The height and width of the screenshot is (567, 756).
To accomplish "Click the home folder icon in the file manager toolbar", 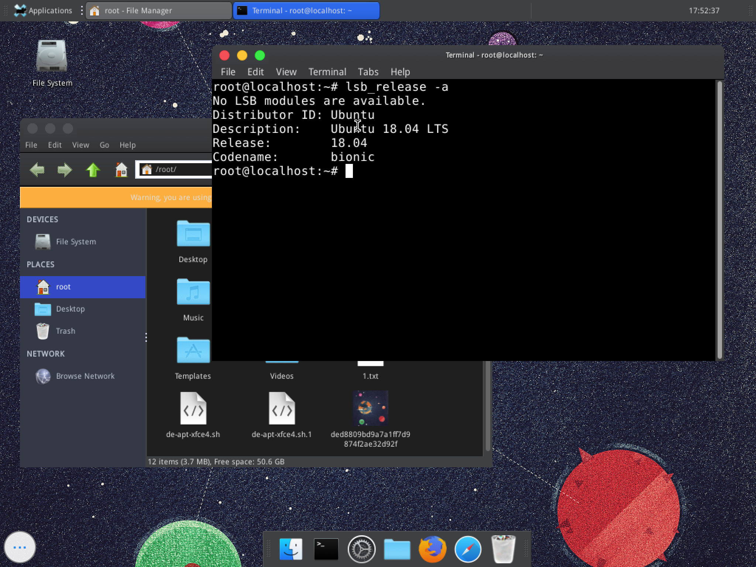I will tap(121, 170).
